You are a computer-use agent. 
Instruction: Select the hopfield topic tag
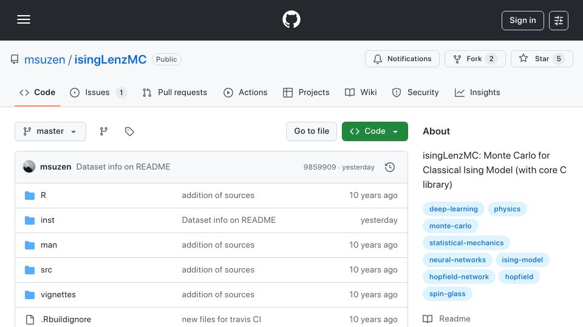pos(519,277)
